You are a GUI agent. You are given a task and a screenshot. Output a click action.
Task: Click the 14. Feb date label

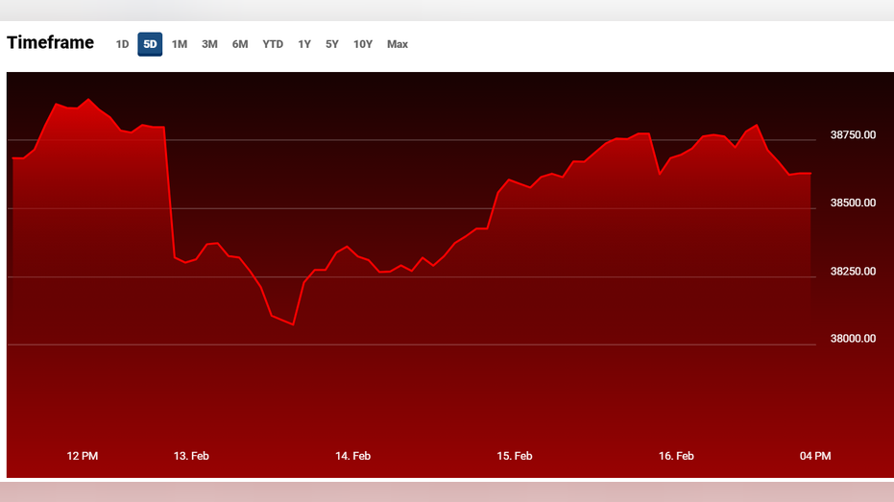(353, 456)
